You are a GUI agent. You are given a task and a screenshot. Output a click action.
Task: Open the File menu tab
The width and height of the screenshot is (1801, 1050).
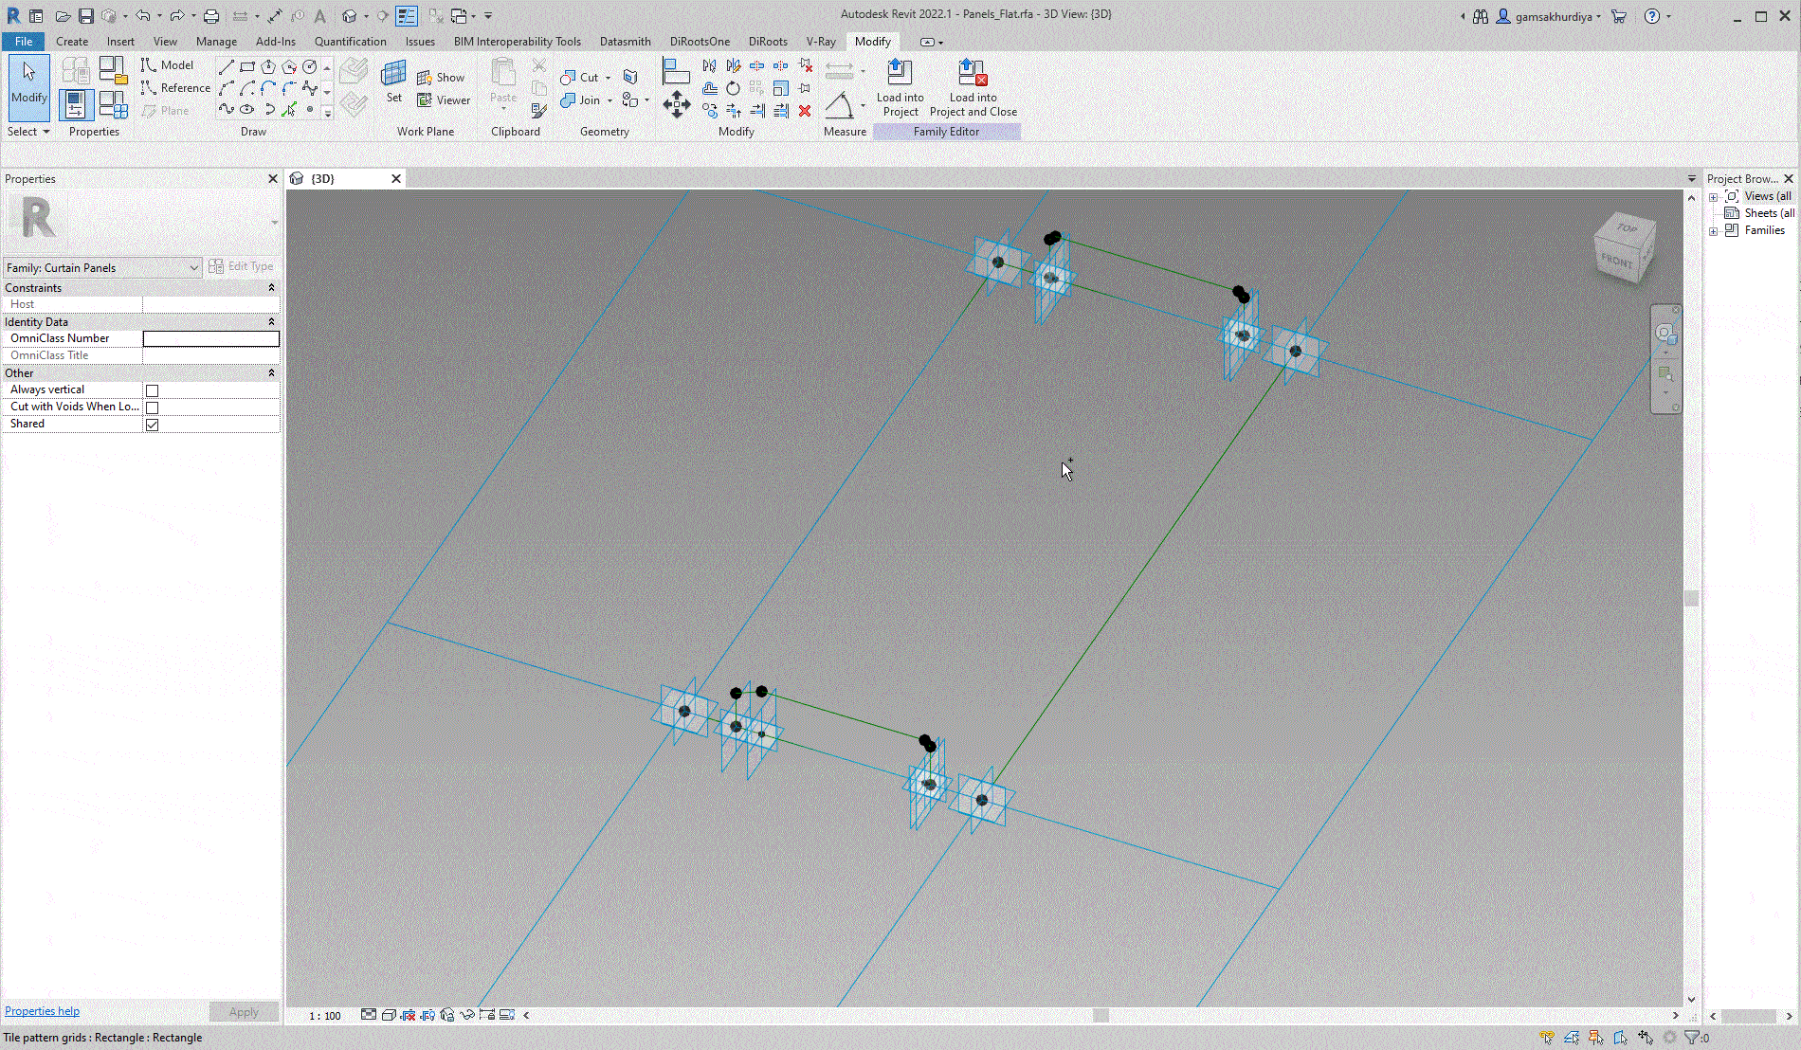pyautogui.click(x=24, y=42)
